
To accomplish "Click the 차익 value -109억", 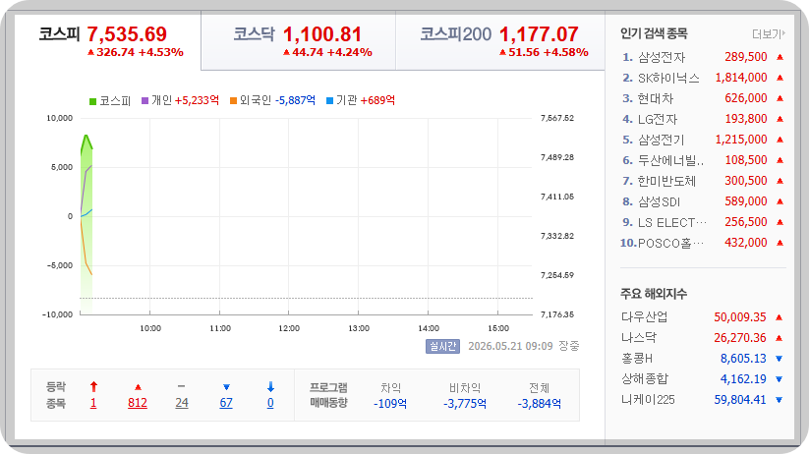I will [390, 404].
